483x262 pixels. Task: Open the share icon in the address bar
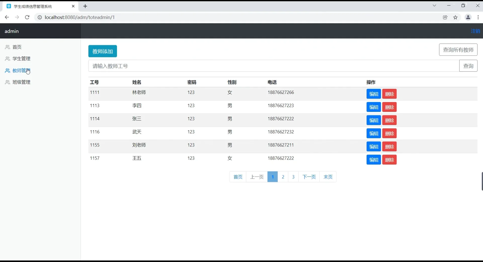(x=445, y=17)
